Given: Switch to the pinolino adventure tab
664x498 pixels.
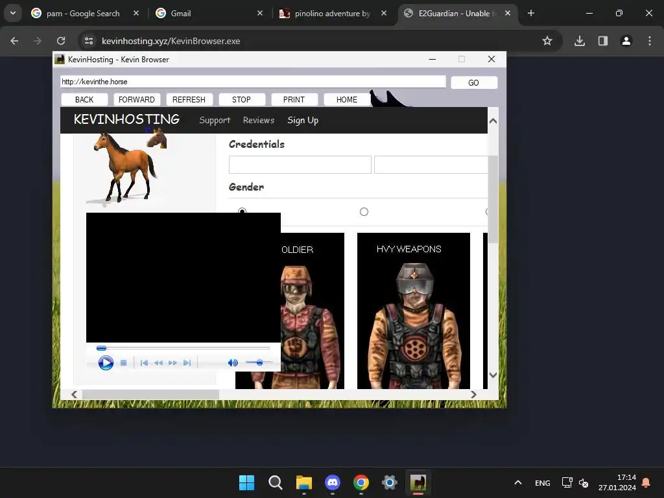Looking at the screenshot, I should (333, 14).
